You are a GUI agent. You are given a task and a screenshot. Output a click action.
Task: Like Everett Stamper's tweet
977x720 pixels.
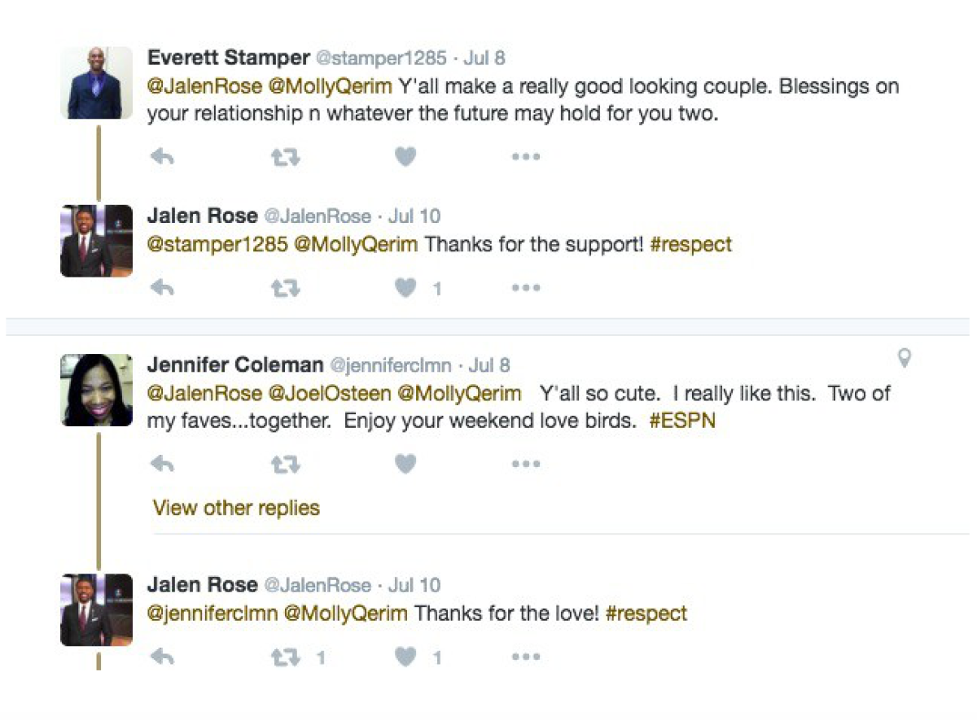pos(405,157)
